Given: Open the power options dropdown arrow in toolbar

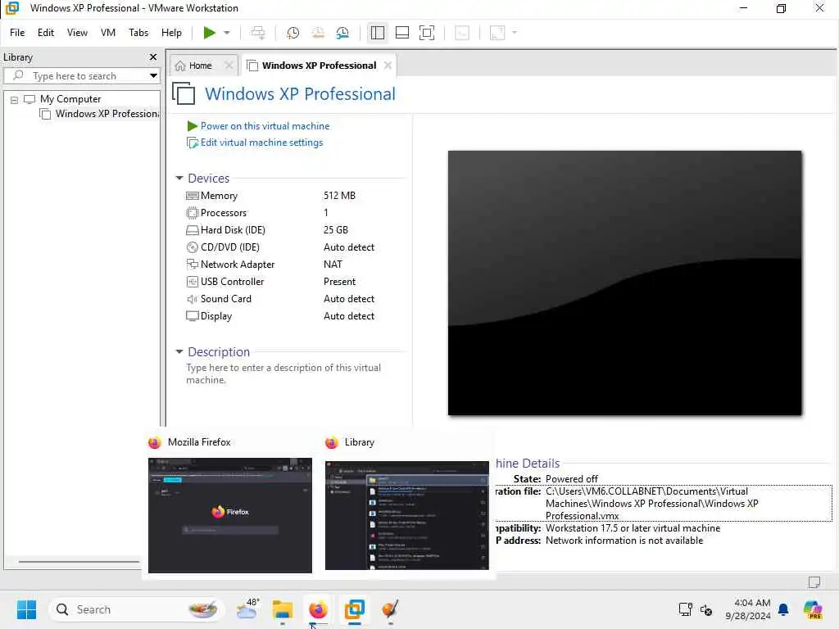Looking at the screenshot, I should point(227,33).
